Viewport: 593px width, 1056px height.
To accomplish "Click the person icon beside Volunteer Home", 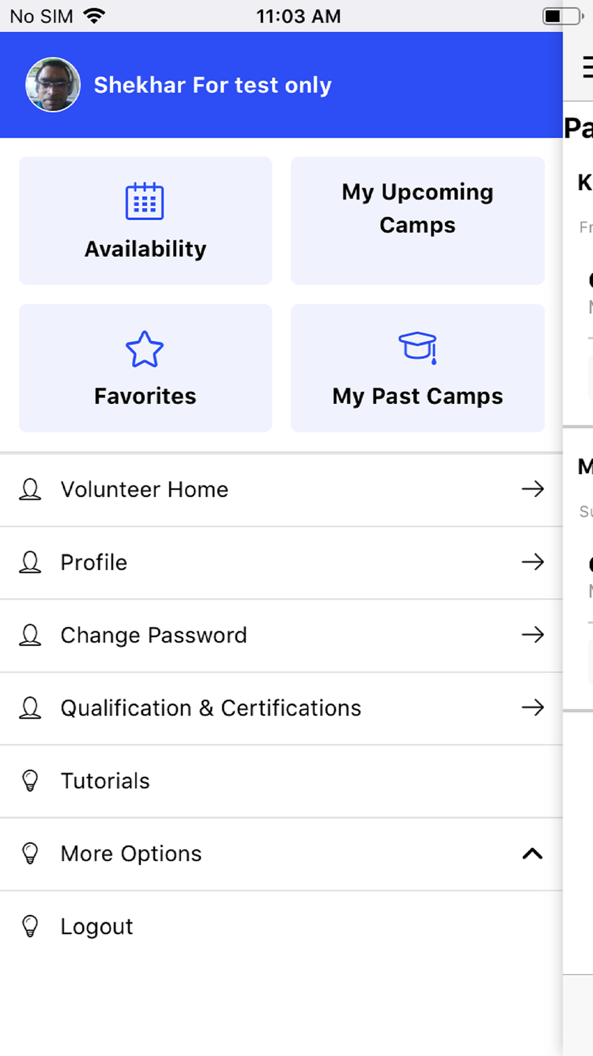I will 30,489.
